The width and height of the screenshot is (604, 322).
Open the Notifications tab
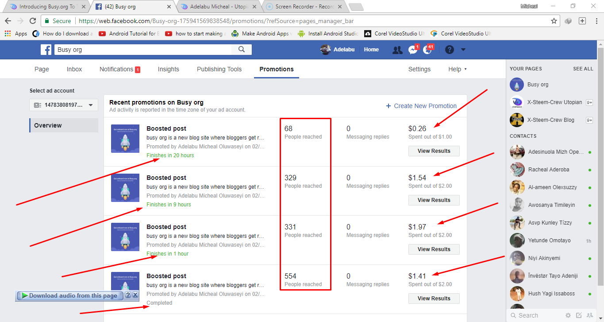pos(120,69)
